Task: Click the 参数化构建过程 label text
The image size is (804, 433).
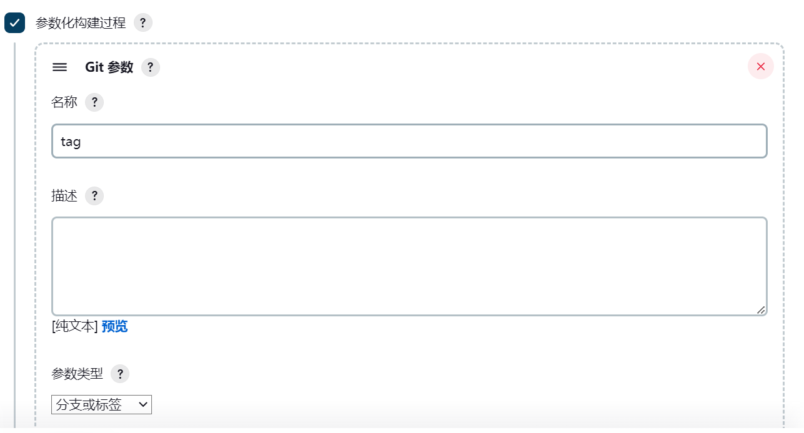Action: (x=81, y=23)
